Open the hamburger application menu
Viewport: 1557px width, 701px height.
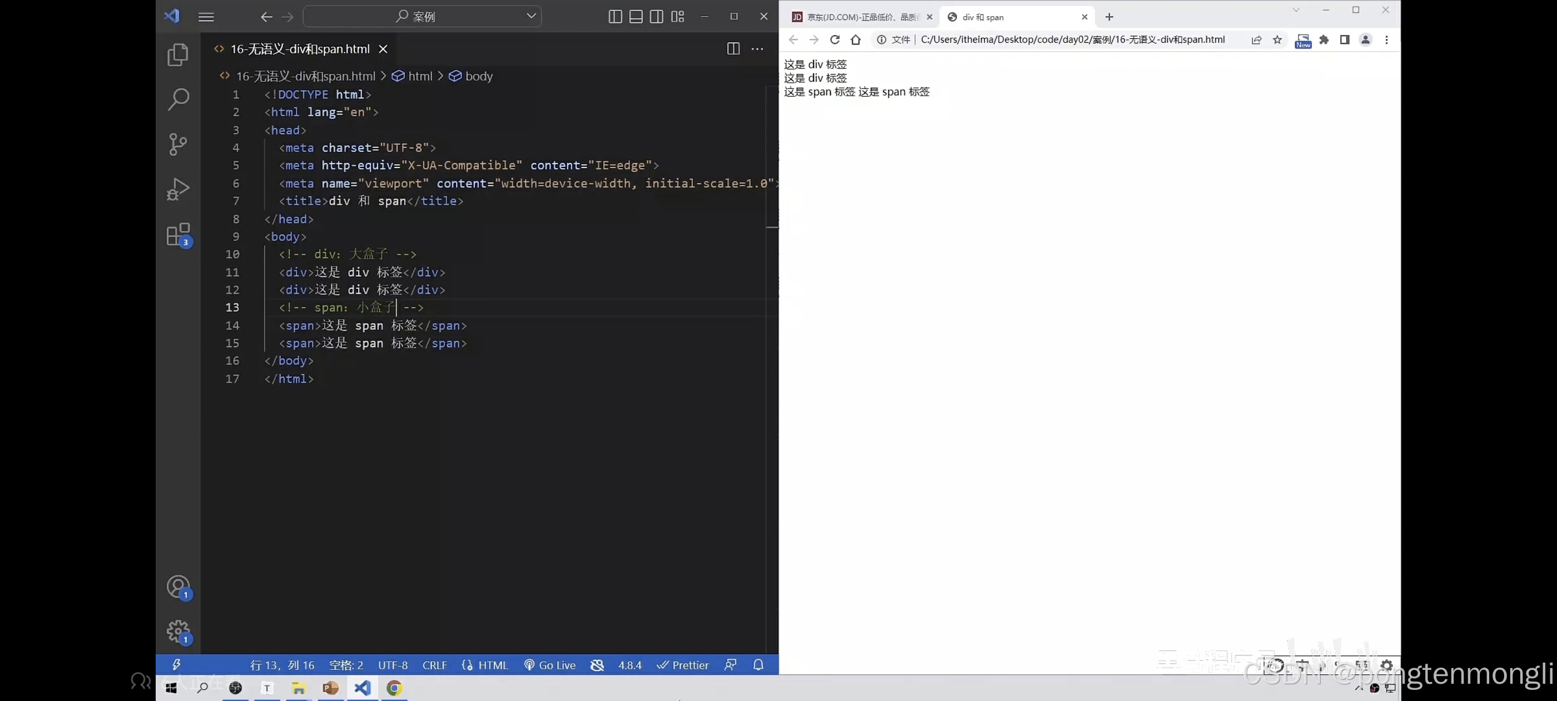click(206, 17)
